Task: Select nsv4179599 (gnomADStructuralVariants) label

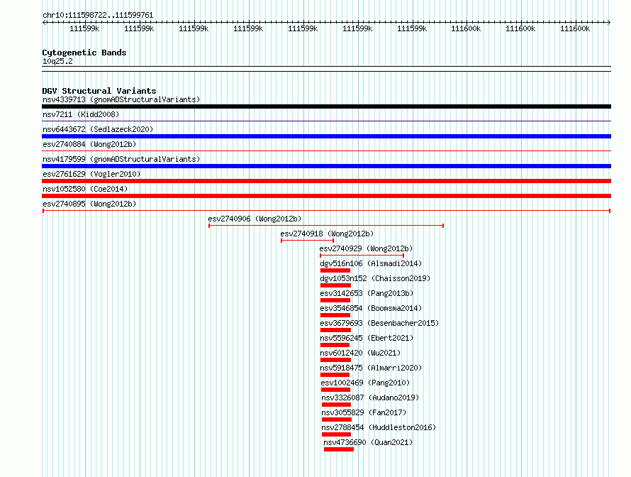Action: click(121, 159)
